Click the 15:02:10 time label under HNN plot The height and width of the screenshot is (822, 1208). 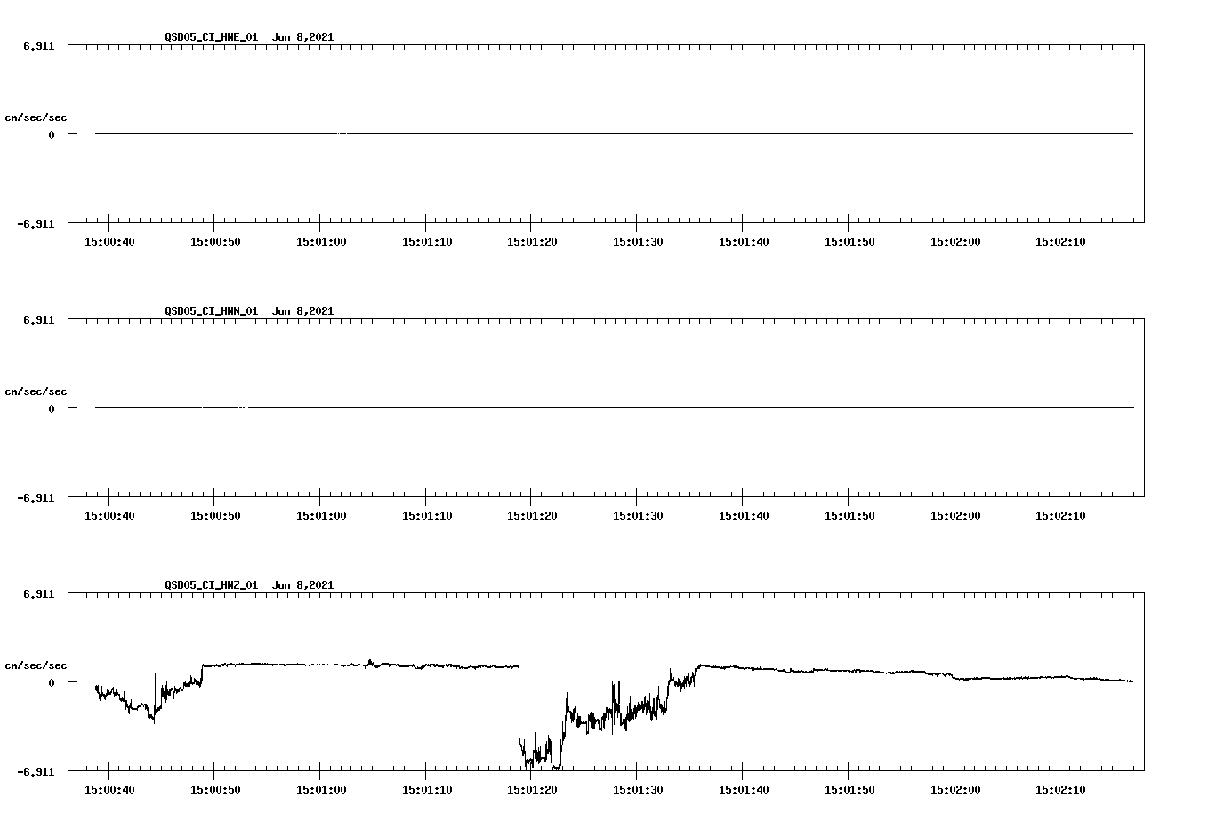pyautogui.click(x=1060, y=516)
